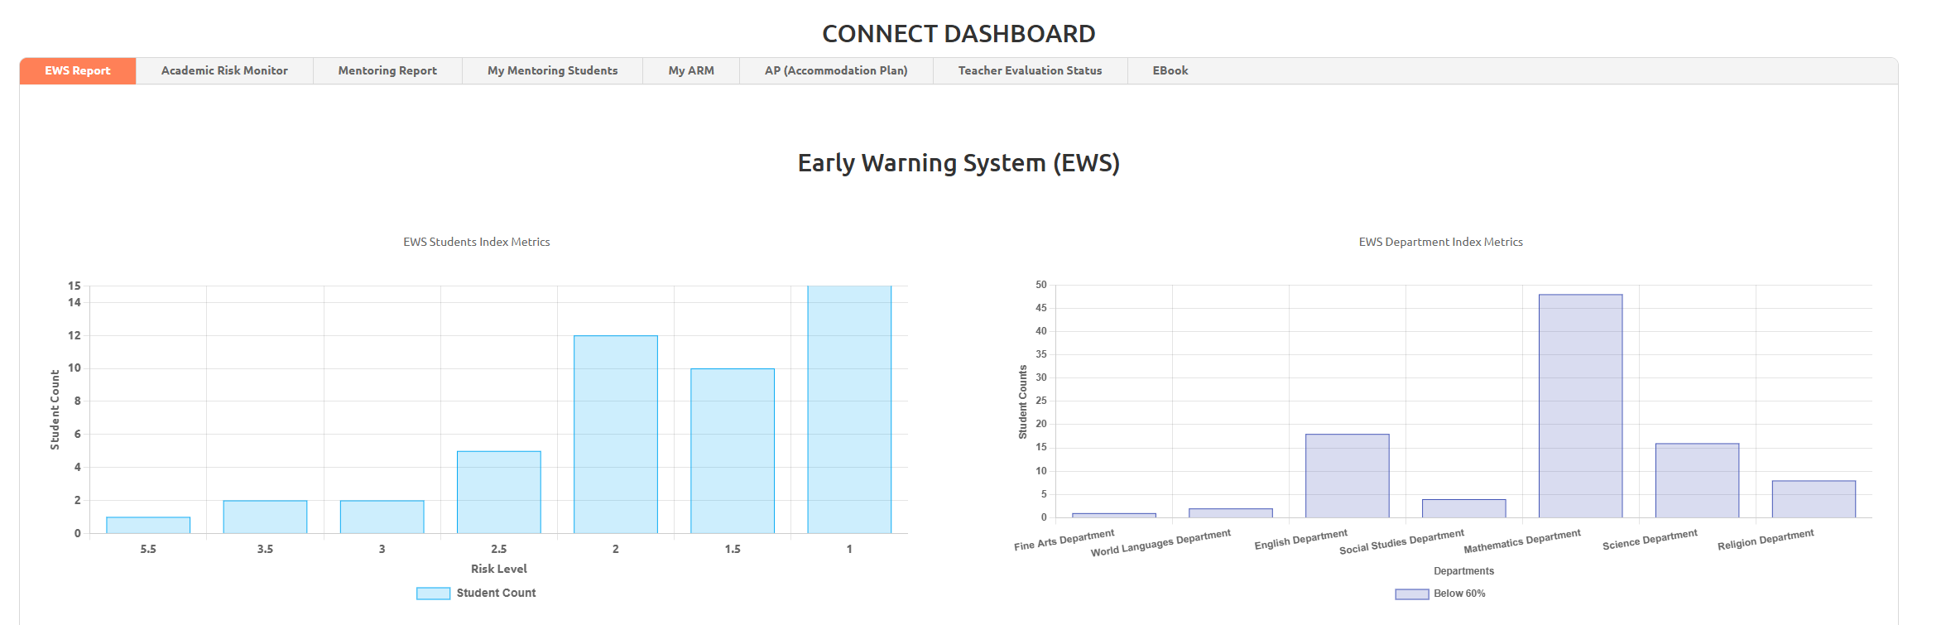This screenshot has width=1946, height=625.
Task: Click the "Below 60%" legend label text
Action: pos(1460,594)
